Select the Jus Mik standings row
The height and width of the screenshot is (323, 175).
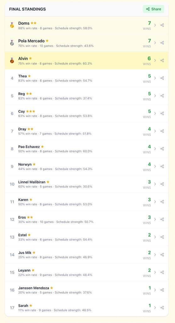[x=87, y=255]
